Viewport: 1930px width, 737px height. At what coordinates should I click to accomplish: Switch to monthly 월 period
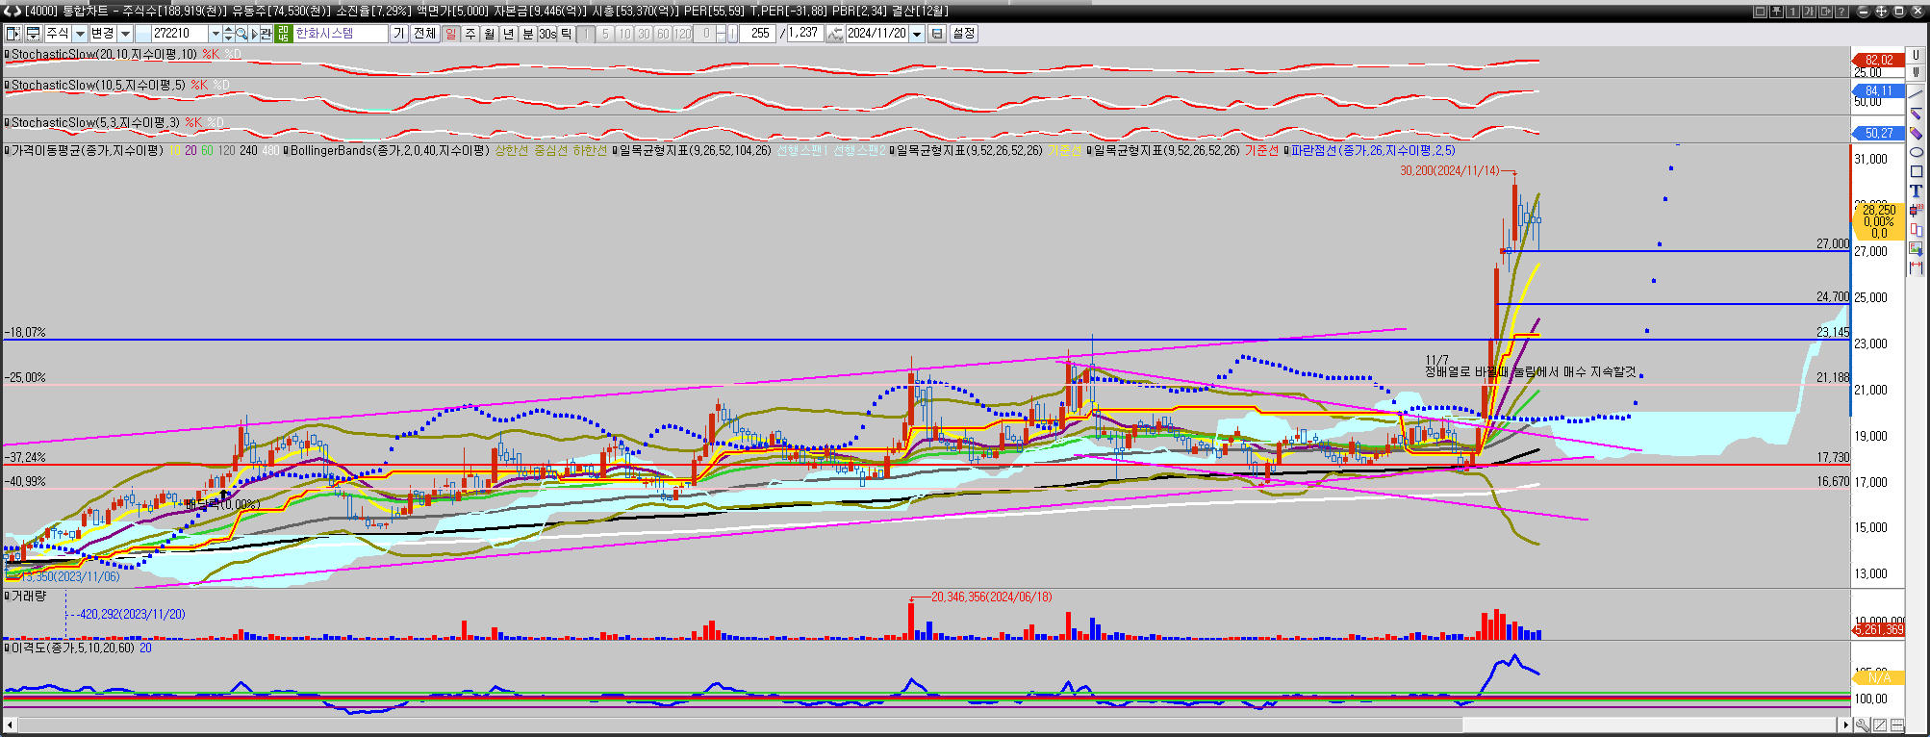click(489, 34)
